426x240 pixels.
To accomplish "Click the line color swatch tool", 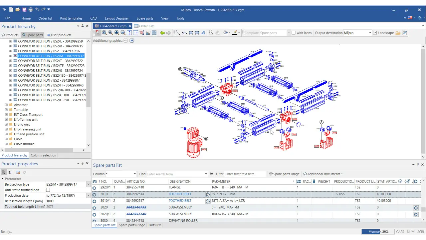I will point(235,33).
